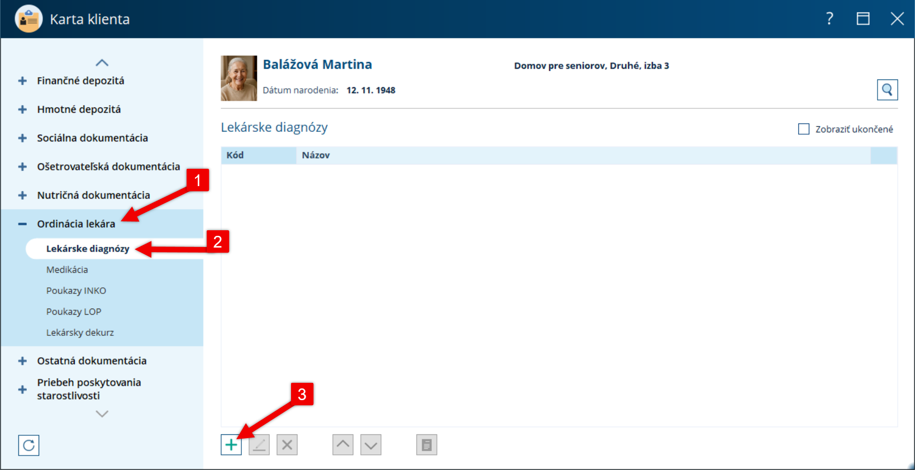Click the client name Balážová Martina
This screenshot has height=470, width=915.
point(317,64)
